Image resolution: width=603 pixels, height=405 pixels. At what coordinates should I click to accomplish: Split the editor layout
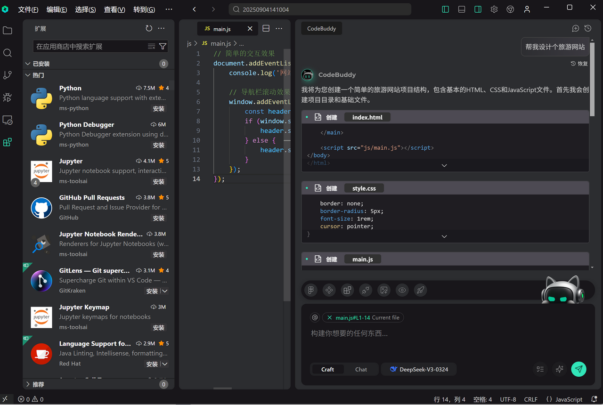click(x=266, y=28)
